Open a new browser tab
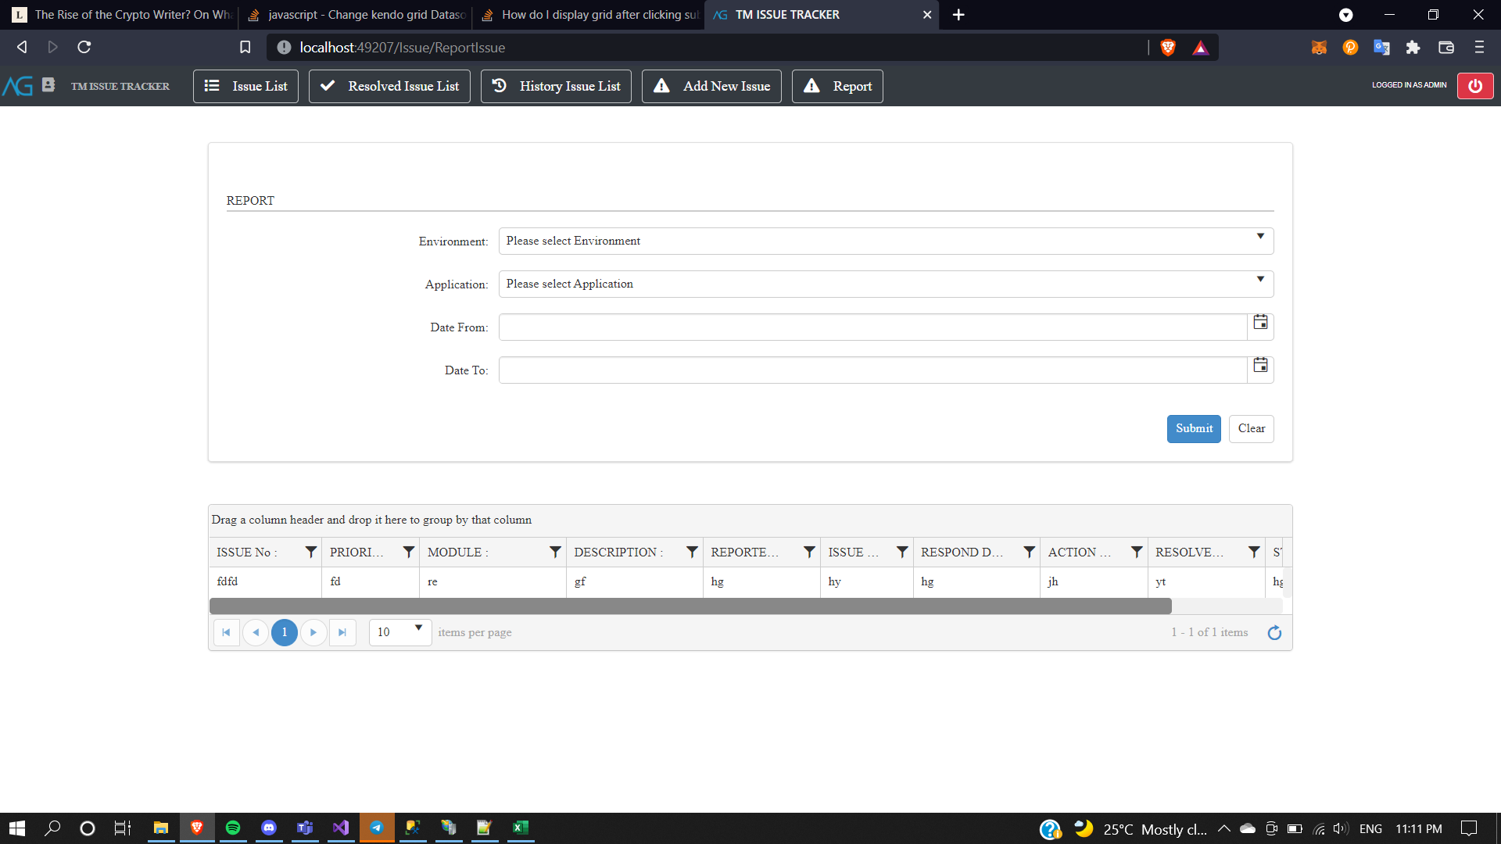1501x844 pixels. (x=958, y=15)
